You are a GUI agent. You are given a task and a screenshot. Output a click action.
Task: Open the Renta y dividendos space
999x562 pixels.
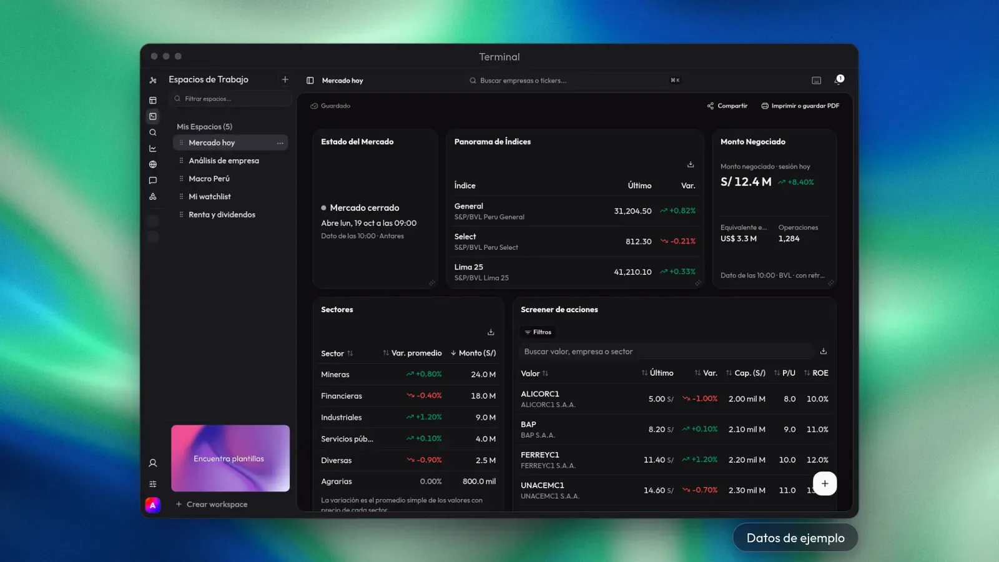click(x=230, y=215)
